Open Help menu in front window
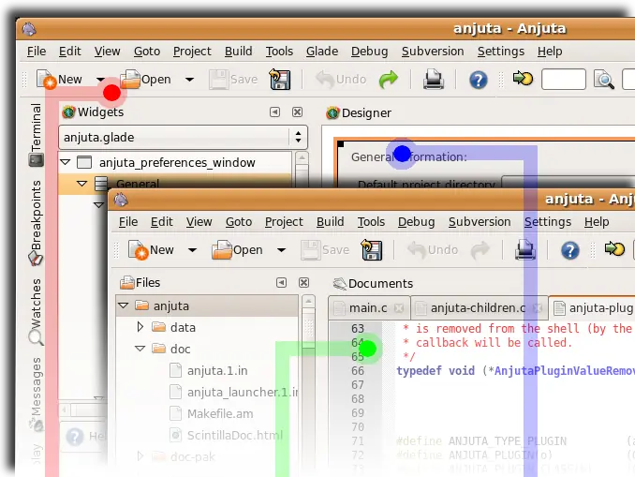This screenshot has width=635, height=477. tap(597, 222)
